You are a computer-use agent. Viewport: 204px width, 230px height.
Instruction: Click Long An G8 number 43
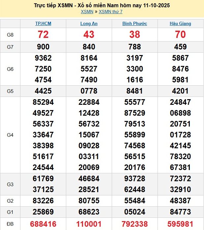point(89,35)
